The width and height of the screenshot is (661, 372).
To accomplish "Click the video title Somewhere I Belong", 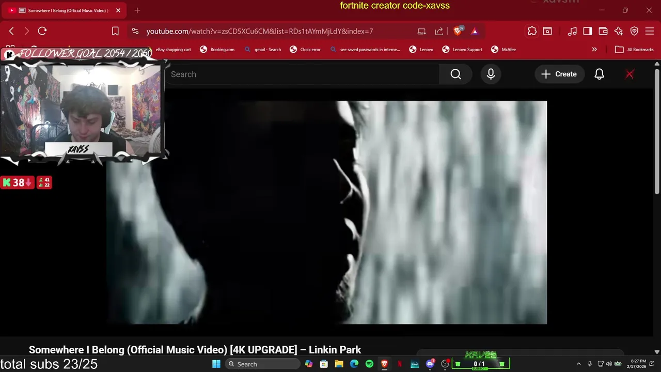I will pos(195,350).
